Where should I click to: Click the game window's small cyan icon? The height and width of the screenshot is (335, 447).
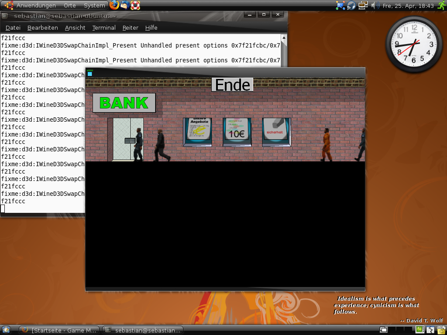click(x=90, y=74)
